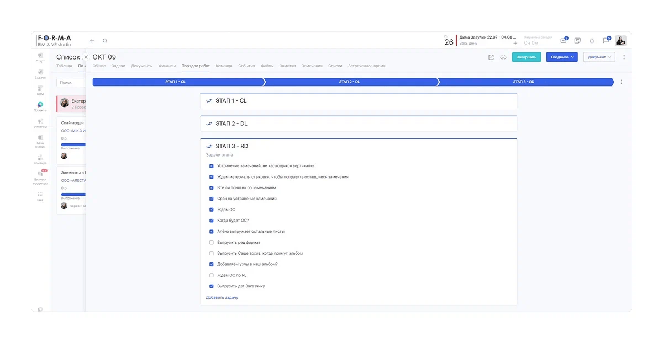Click the notes icon in the header
The image size is (663, 343).
(577, 41)
